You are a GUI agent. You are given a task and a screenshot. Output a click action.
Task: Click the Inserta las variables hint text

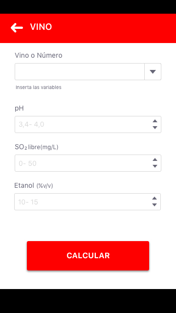[x=39, y=87]
